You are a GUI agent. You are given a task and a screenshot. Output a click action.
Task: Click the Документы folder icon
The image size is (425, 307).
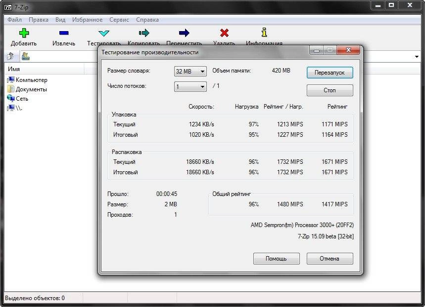[11, 89]
